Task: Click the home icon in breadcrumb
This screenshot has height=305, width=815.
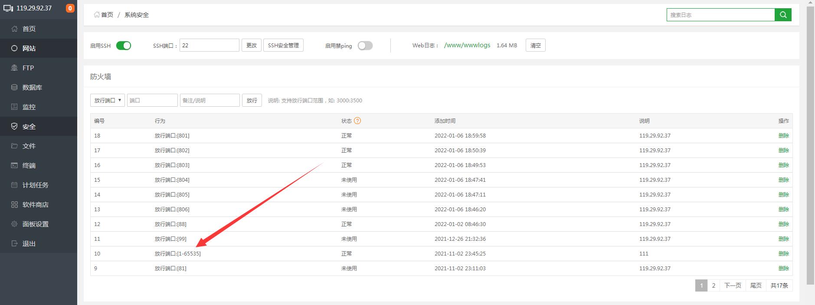Action: [x=97, y=15]
